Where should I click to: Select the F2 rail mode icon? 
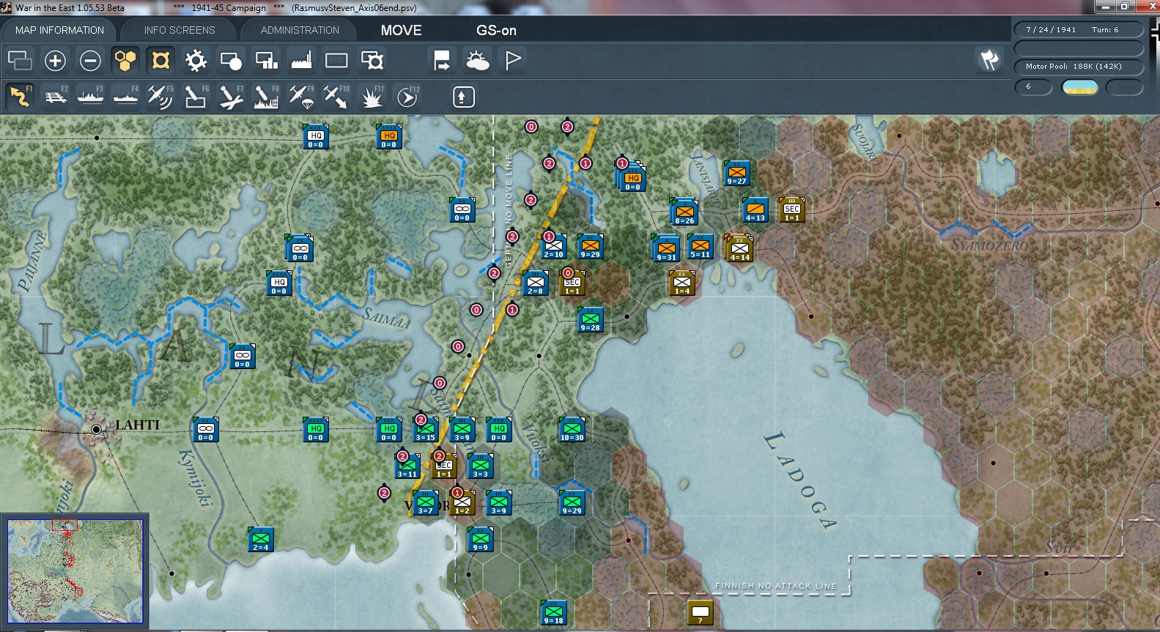coord(55,97)
